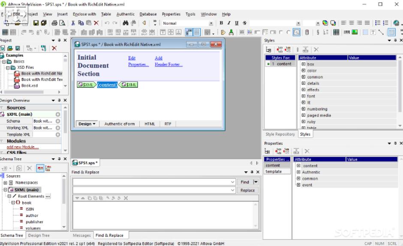The height and width of the screenshot is (246, 403).
Task: Click the insert text box T icon
Action: (x=373, y=32)
